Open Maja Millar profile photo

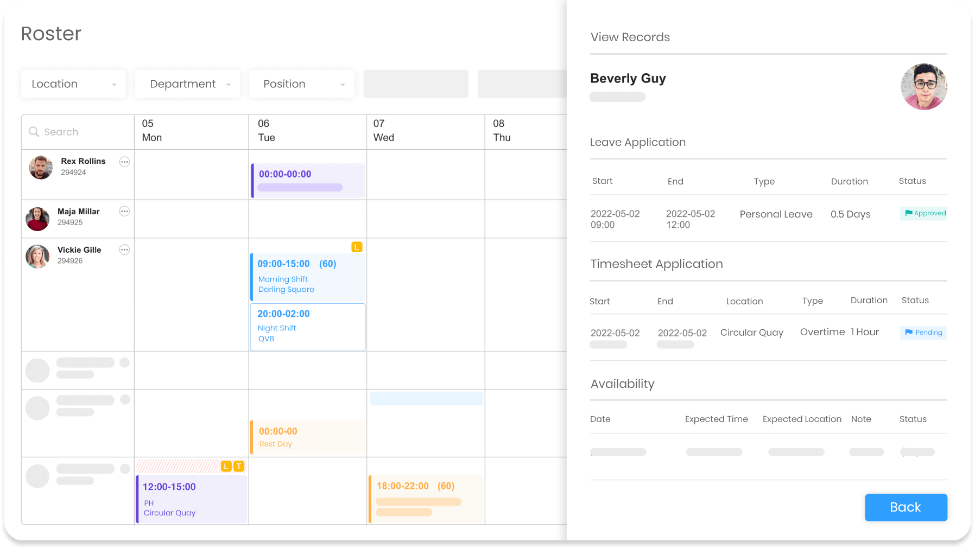click(37, 219)
